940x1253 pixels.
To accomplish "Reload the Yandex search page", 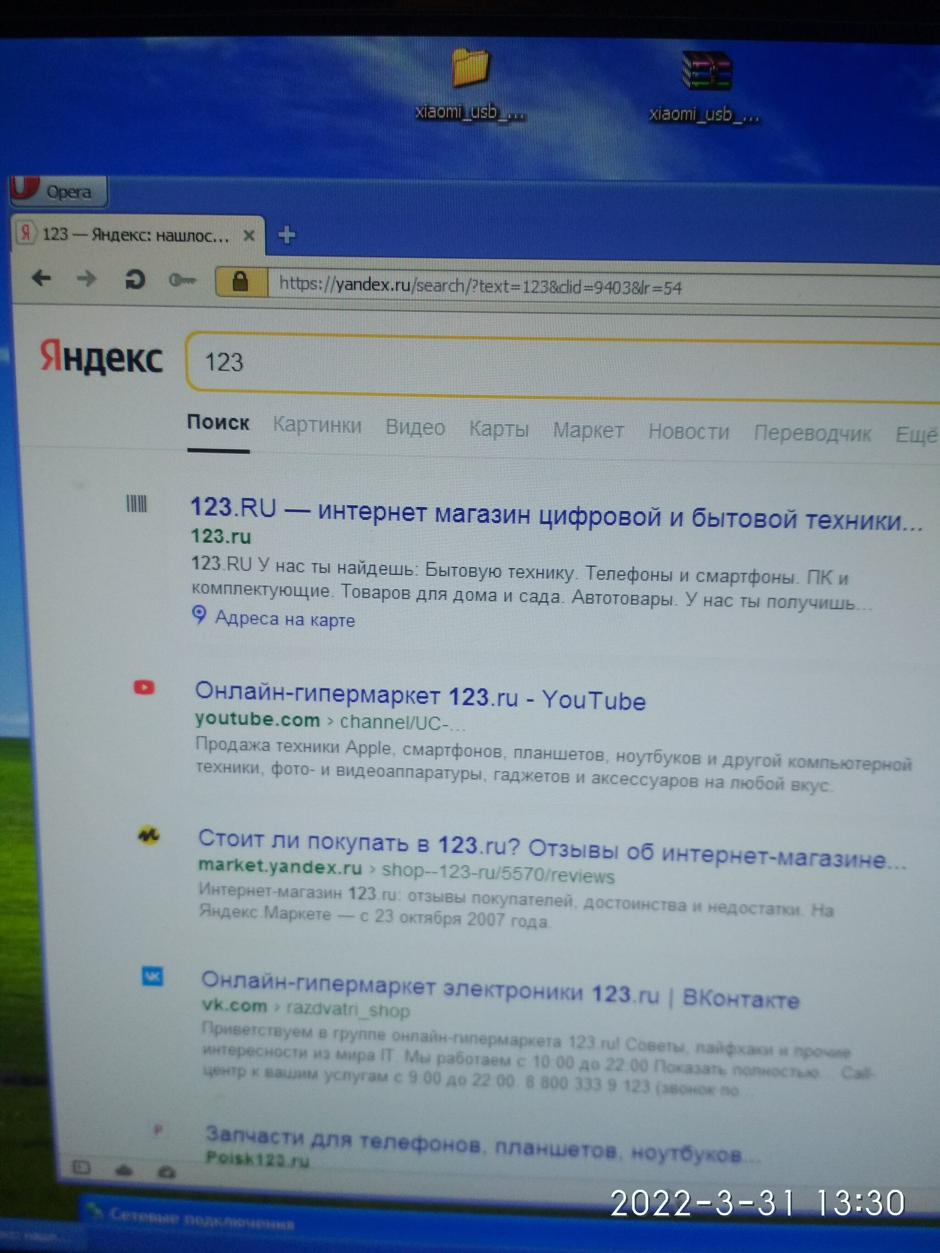I will point(135,279).
